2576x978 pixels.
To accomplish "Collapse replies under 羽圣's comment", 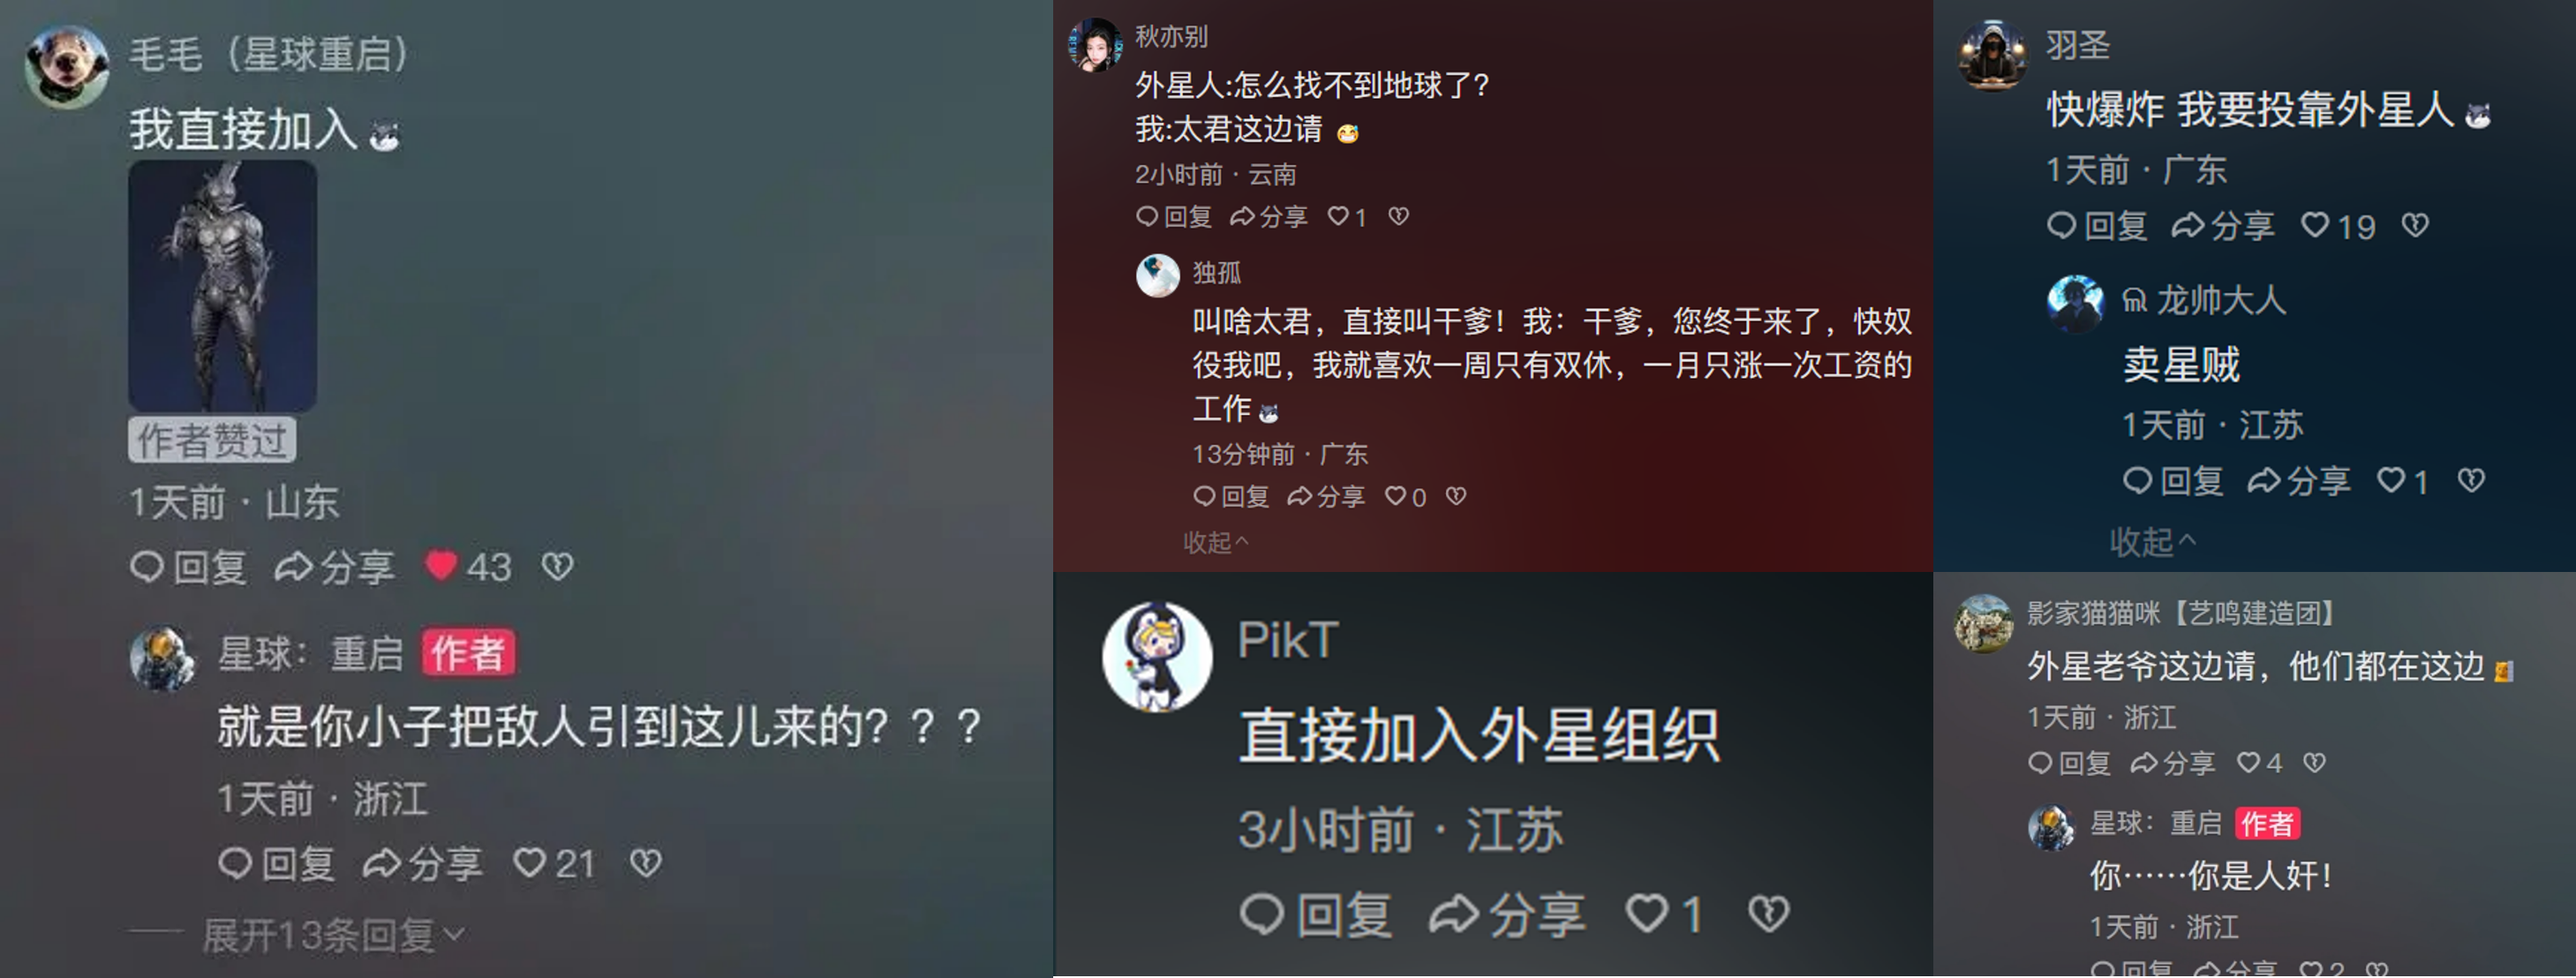I will [2153, 542].
